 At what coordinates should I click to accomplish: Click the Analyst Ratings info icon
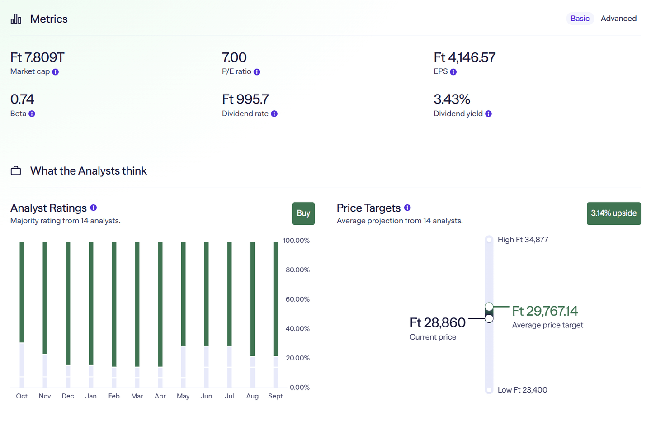pos(94,208)
